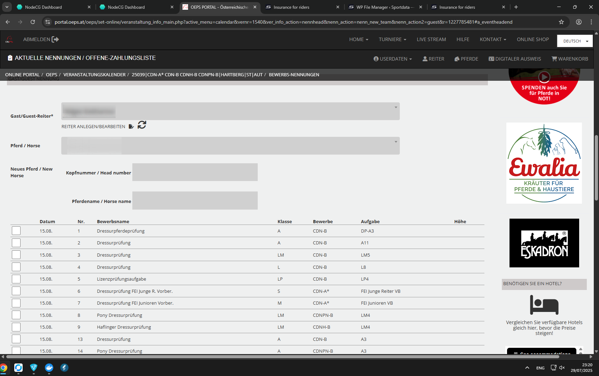This screenshot has height=376, width=599.
Task: Open the Gast/Guest-Reiter dropdown
Action: (231, 111)
